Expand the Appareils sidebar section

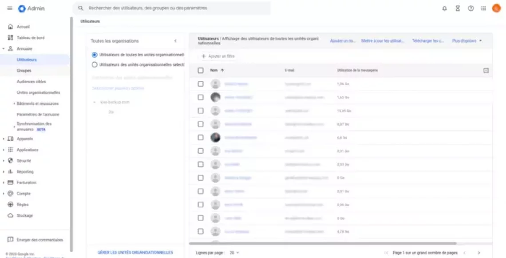coord(4,139)
